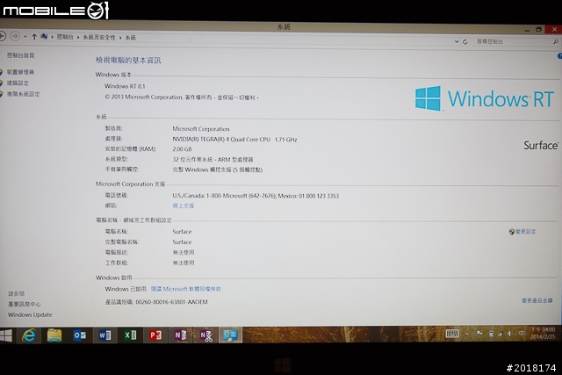Launch Excel from the taskbar

coord(130,335)
